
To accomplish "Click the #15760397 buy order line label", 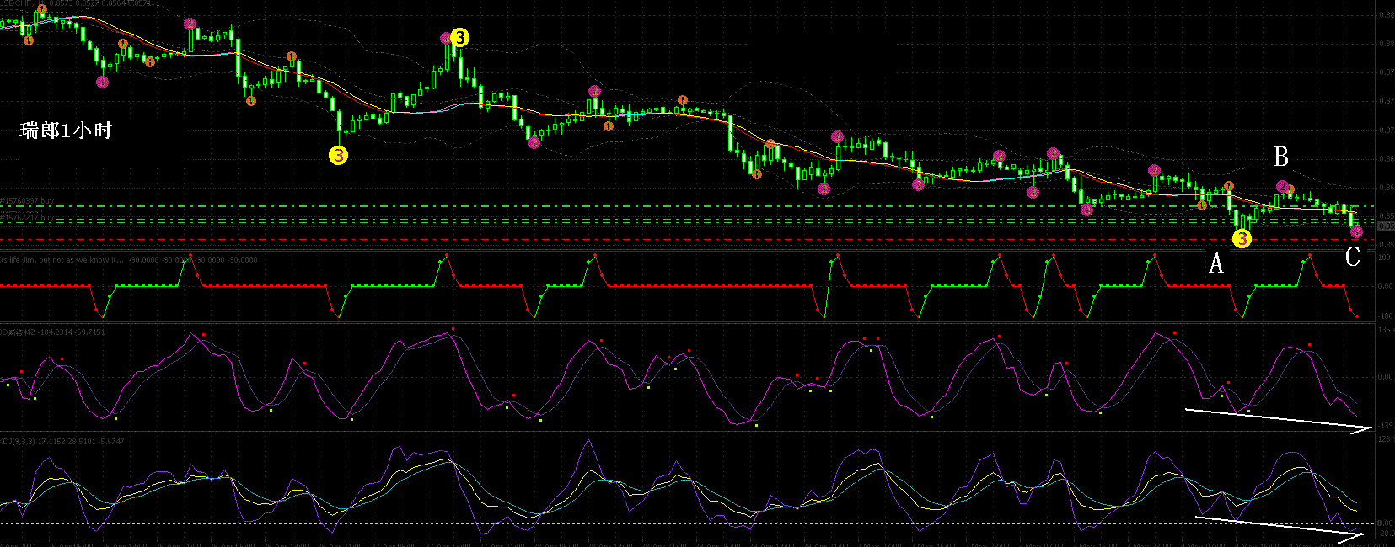I will click(x=27, y=201).
